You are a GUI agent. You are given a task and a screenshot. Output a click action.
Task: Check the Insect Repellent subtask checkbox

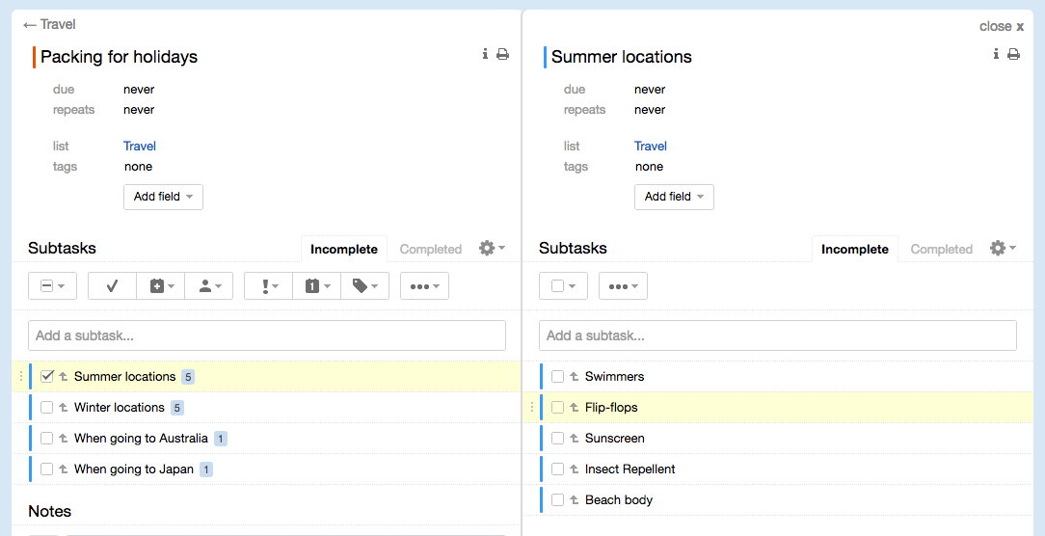click(558, 469)
